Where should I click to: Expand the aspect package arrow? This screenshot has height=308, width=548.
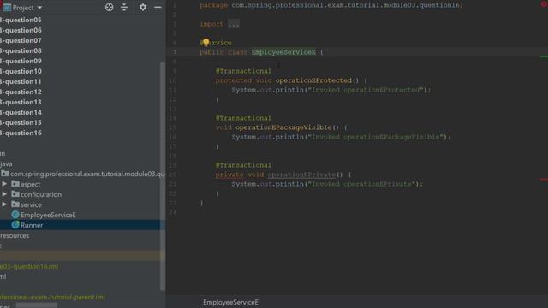pyautogui.click(x=4, y=184)
